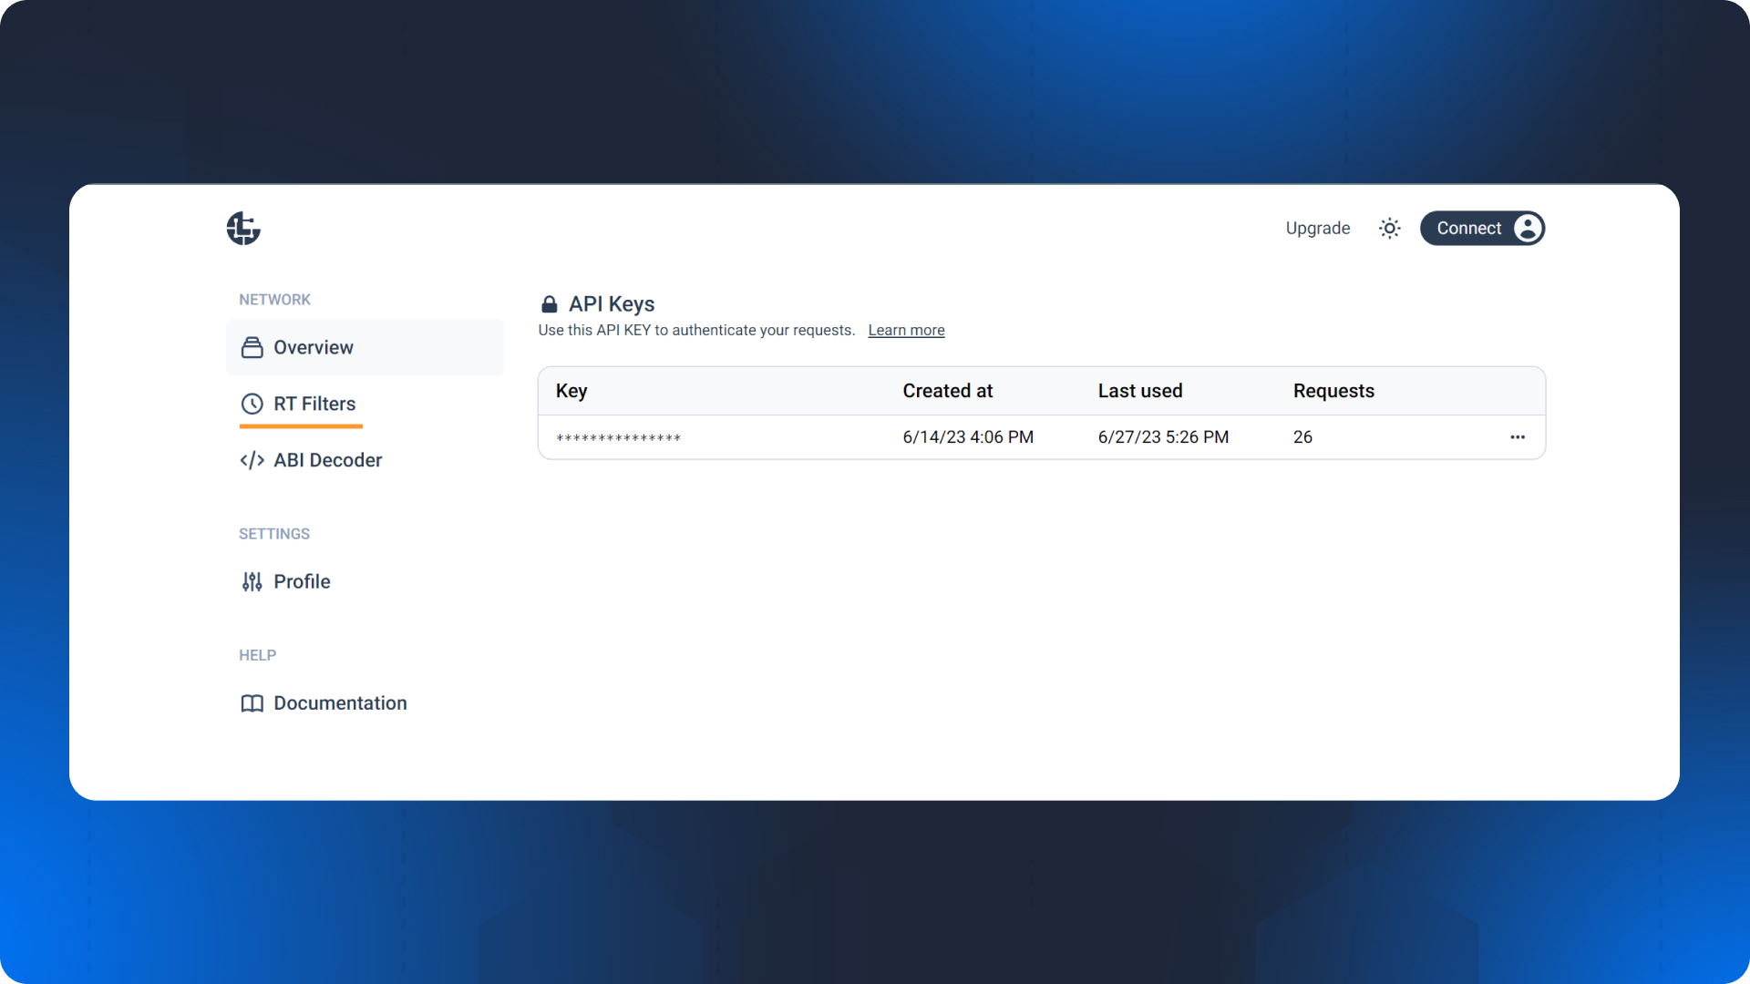This screenshot has width=1750, height=984.
Task: Click the masked API key asterisks
Action: pos(619,438)
